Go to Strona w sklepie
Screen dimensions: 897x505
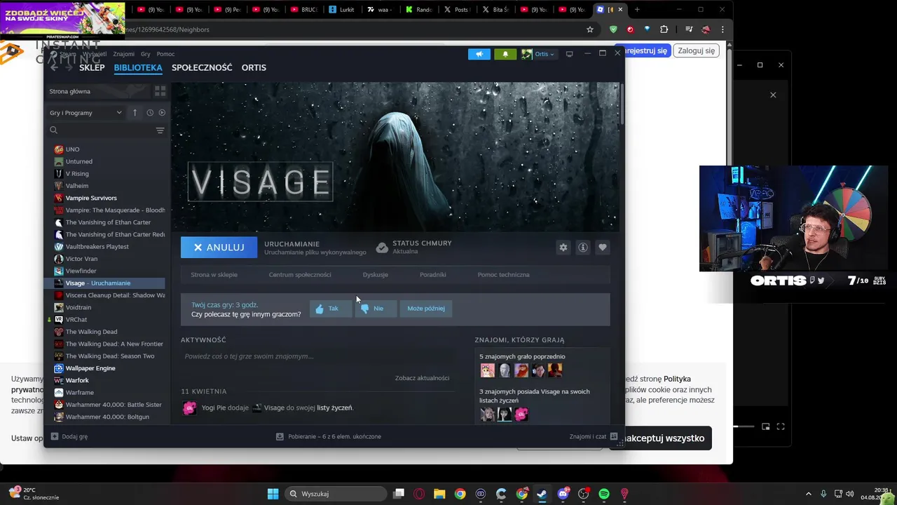214,275
